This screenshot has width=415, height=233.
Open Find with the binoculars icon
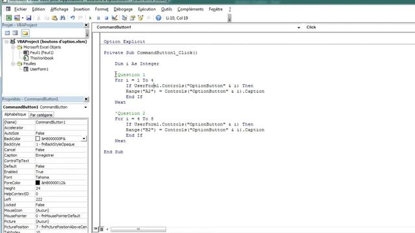click(x=62, y=18)
